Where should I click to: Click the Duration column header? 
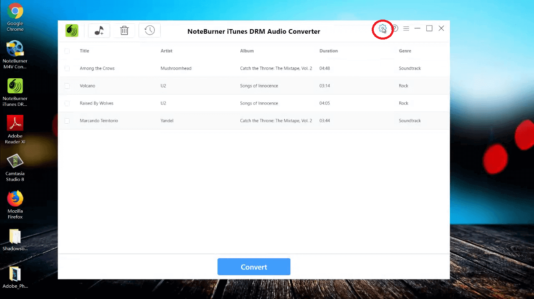(x=329, y=51)
